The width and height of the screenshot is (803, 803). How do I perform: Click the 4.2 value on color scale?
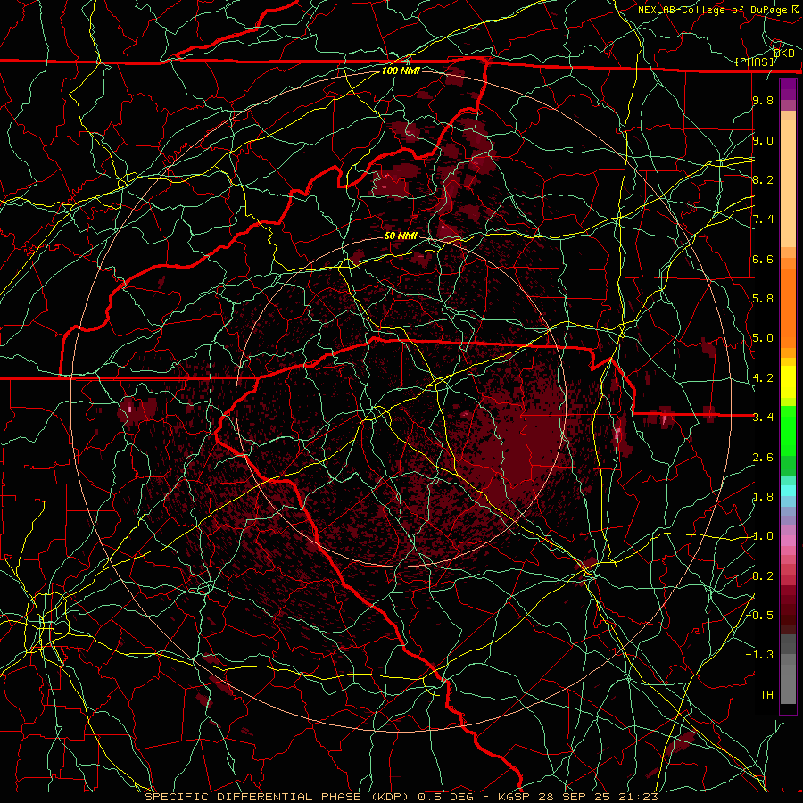763,378
